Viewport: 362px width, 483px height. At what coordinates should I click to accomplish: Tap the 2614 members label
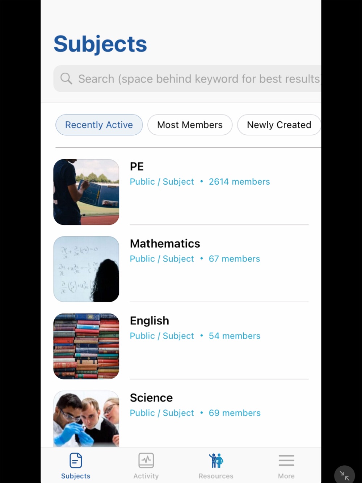(239, 182)
